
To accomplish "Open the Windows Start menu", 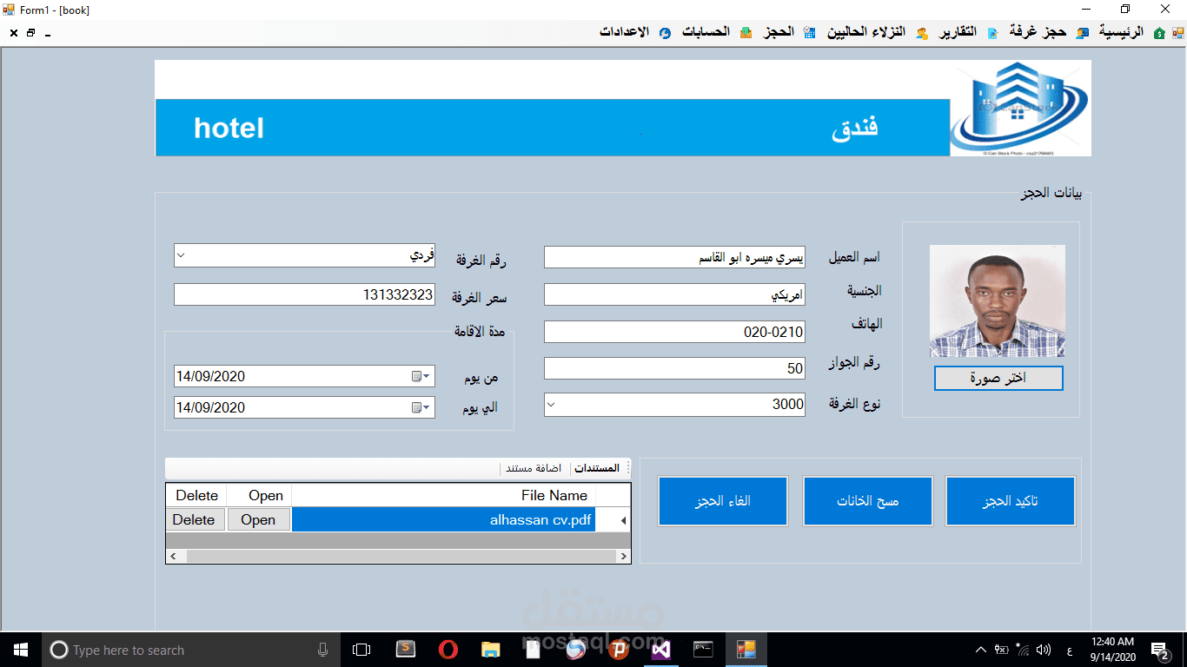I will pyautogui.click(x=21, y=650).
